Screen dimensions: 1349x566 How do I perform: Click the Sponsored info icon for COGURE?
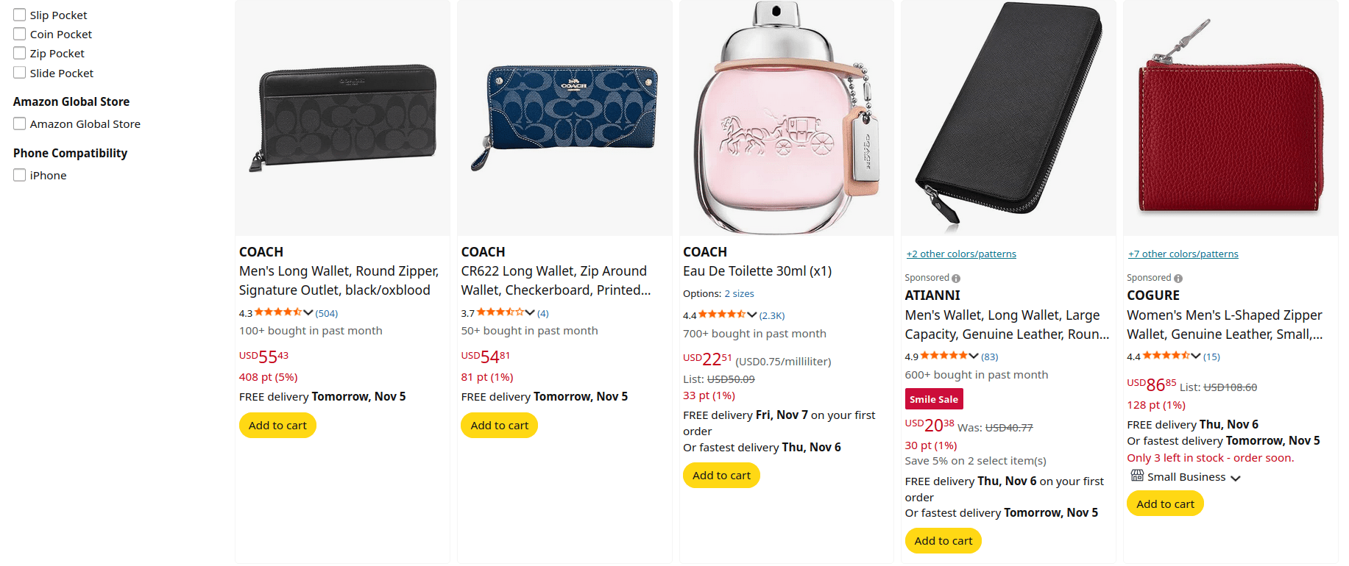pyautogui.click(x=1178, y=279)
